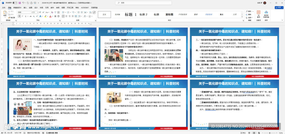Image resolution: width=285 pixels, height=134 pixels.
Task: Toggle the AutoSave (自动保存) switch
Action: tap(15, 3)
